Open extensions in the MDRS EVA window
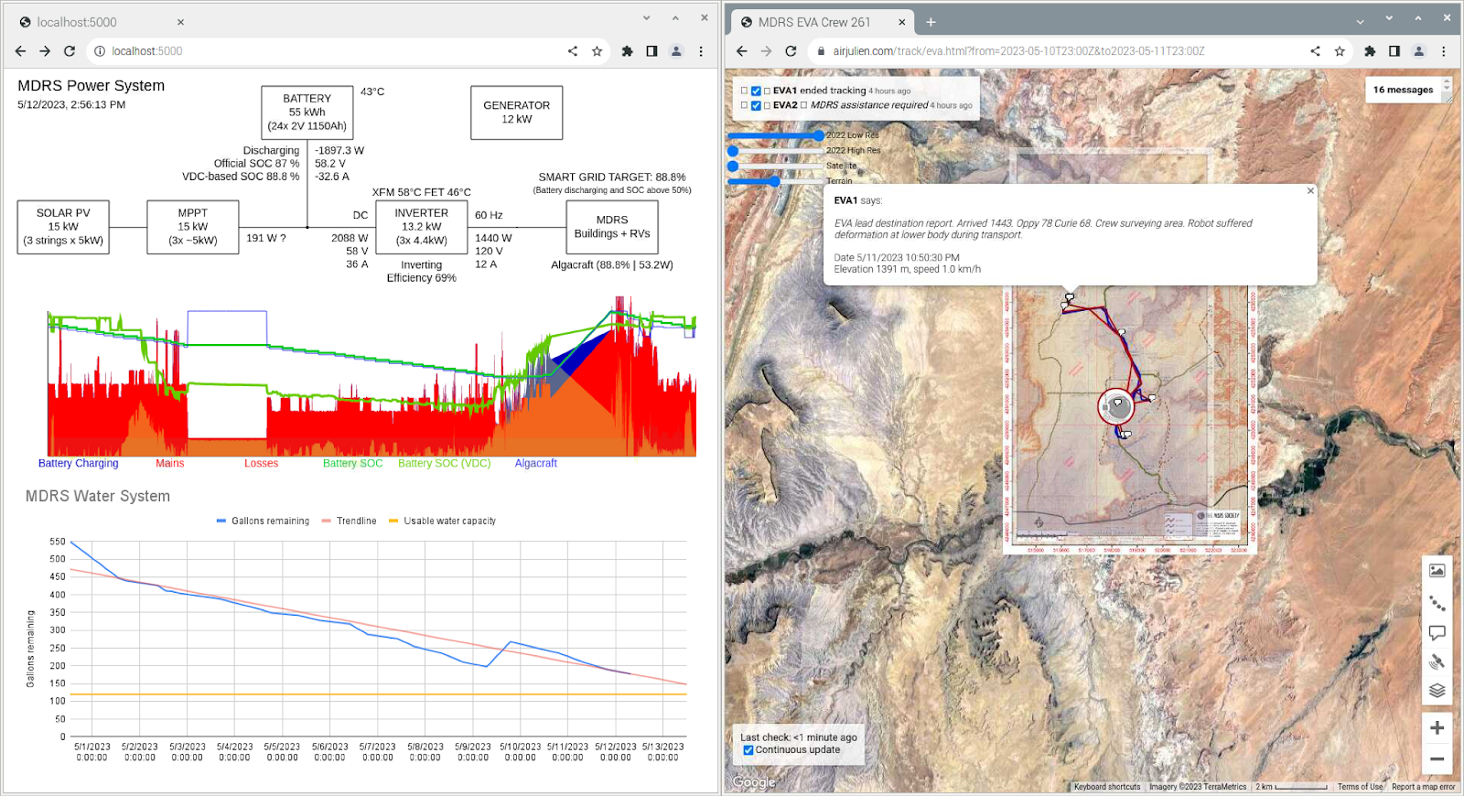The image size is (1464, 796). [1370, 51]
